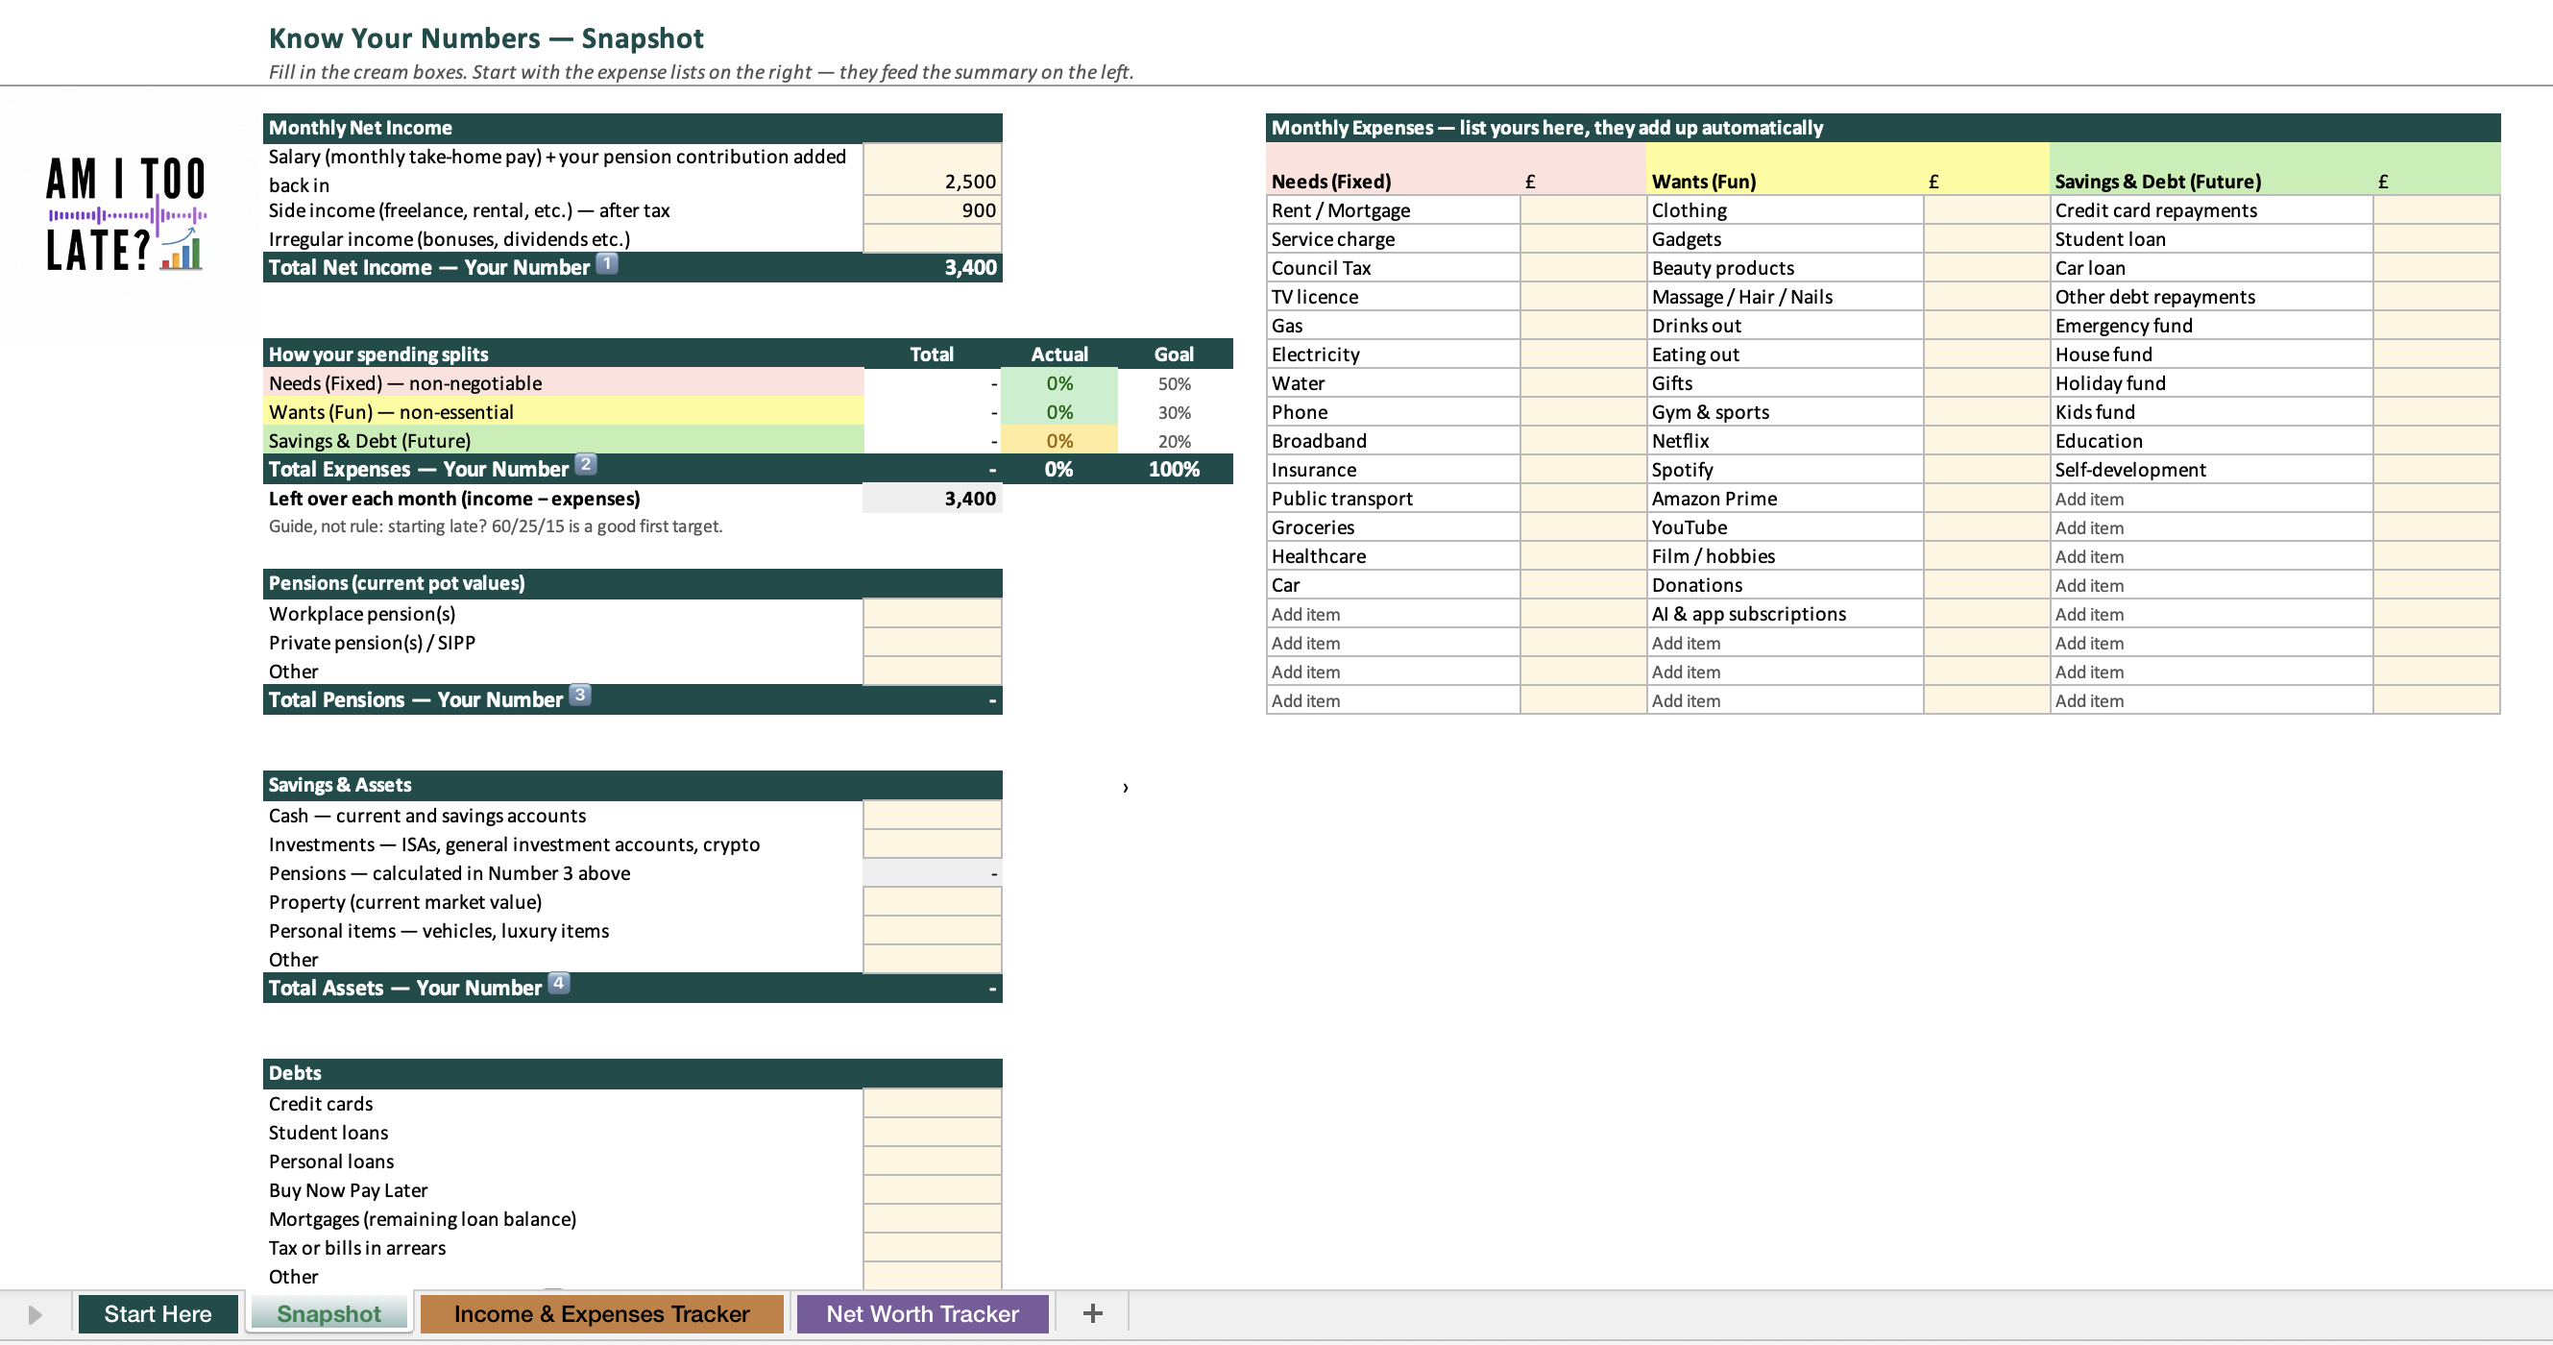The height and width of the screenshot is (1345, 2553).
Task: Click the Rent / Mortgage amount cell
Action: point(1583,210)
